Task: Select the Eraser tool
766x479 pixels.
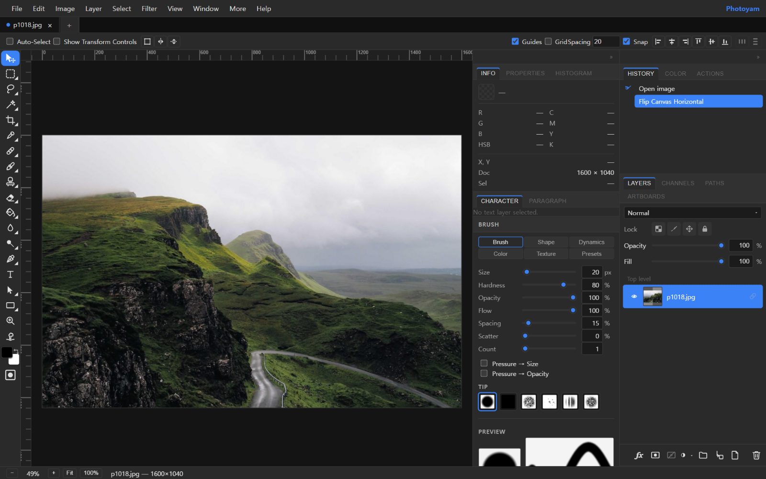Action: coord(10,197)
